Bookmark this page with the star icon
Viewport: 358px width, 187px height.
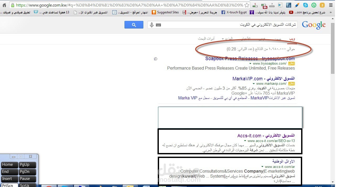point(246,5)
